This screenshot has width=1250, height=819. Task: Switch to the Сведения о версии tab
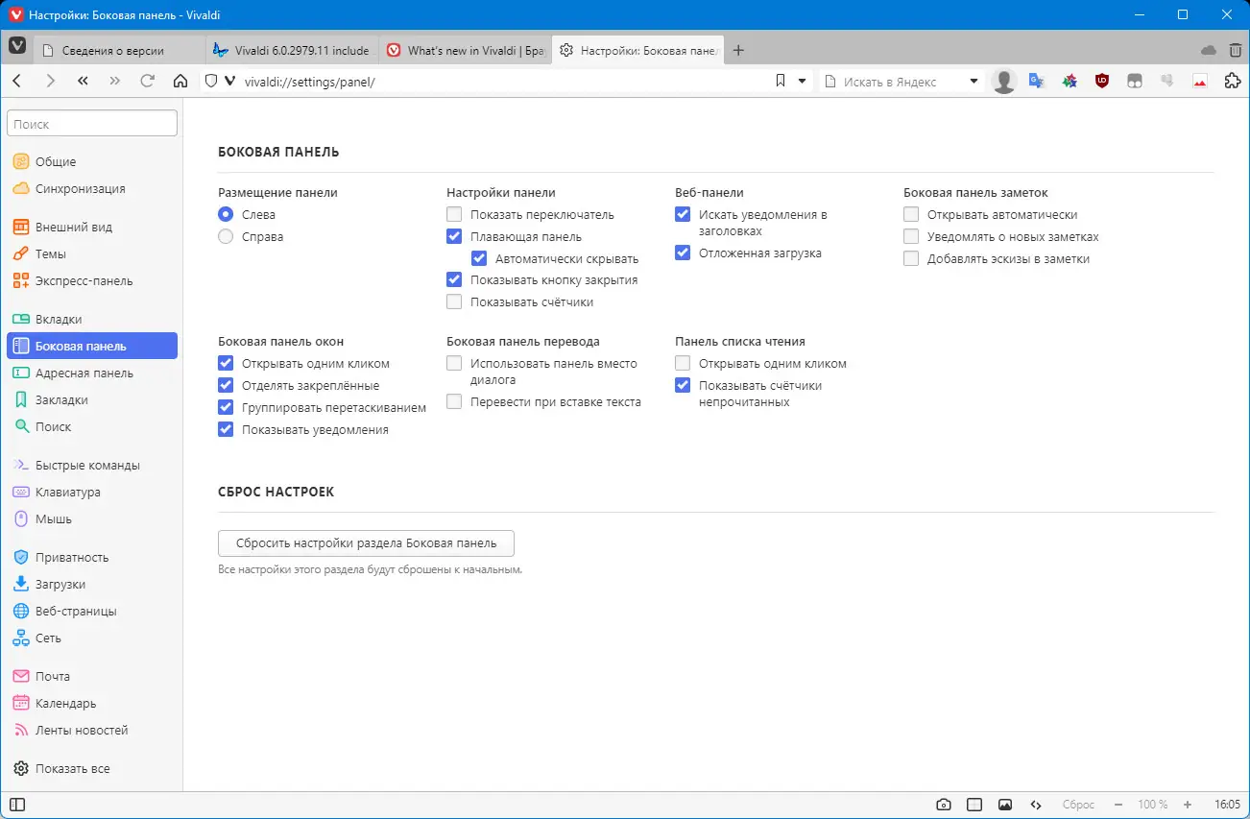click(x=120, y=51)
